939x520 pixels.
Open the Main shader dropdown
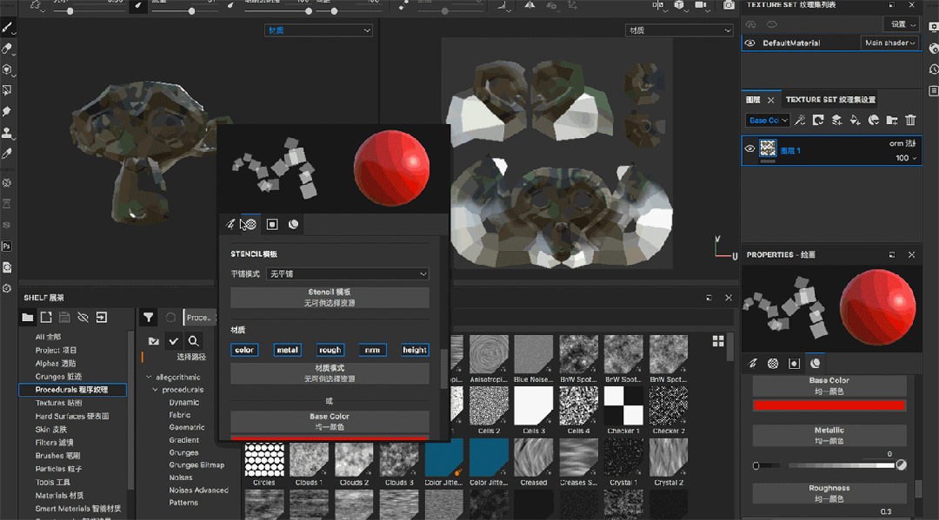(890, 43)
